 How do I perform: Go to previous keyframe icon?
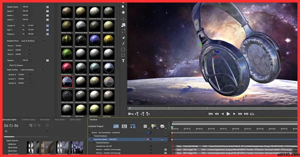(137, 114)
